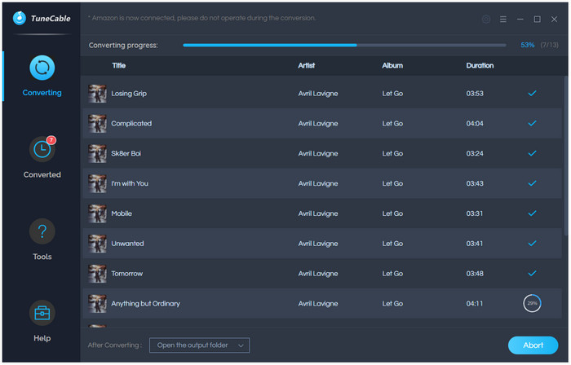Click Let Go album in Unwanted row
This screenshot has width=571, height=365.
coord(392,244)
